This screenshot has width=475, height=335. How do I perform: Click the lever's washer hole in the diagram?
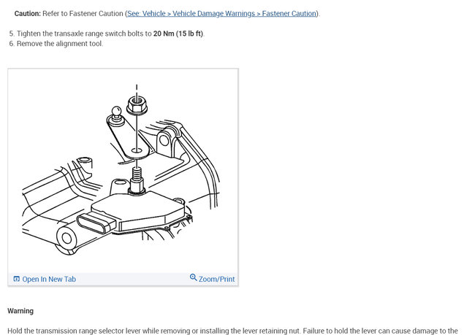(x=137, y=150)
